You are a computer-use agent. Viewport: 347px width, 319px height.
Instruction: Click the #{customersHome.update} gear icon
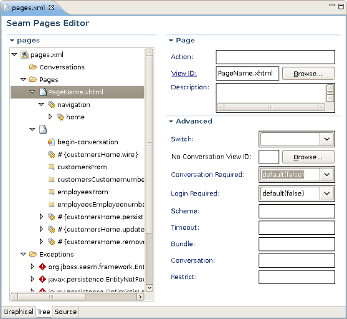51,229
